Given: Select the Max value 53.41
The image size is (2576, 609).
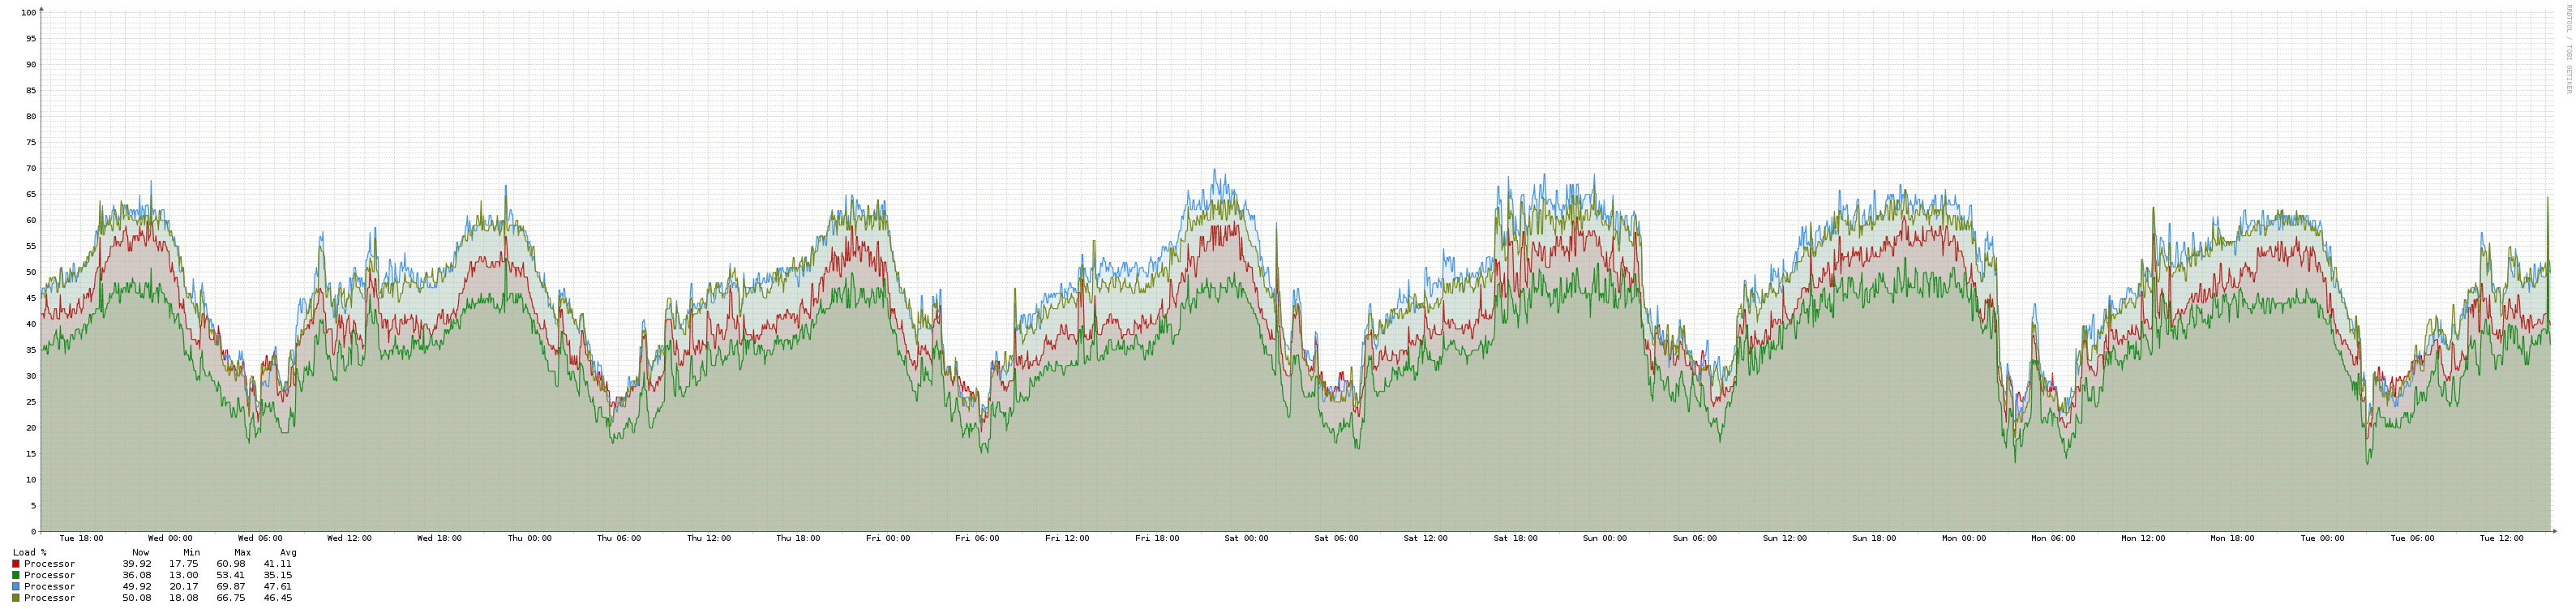Looking at the screenshot, I should tap(231, 575).
